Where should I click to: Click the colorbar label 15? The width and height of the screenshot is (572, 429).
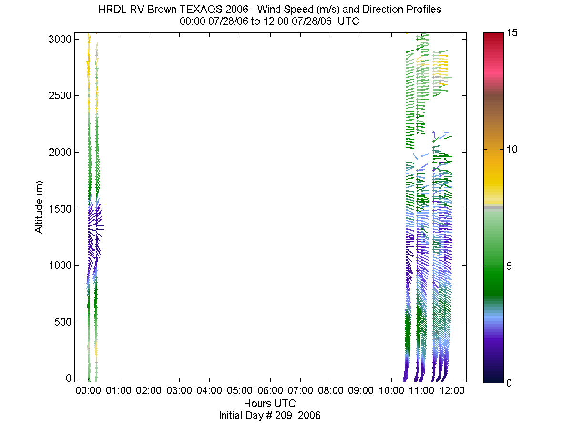point(512,33)
